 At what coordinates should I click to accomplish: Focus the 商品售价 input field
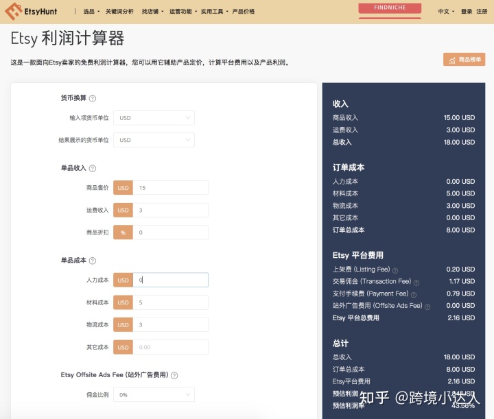pyautogui.click(x=170, y=188)
